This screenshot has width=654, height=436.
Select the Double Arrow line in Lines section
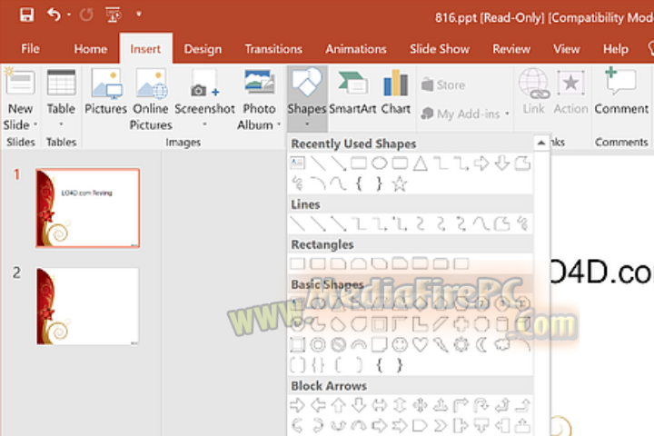(x=338, y=223)
